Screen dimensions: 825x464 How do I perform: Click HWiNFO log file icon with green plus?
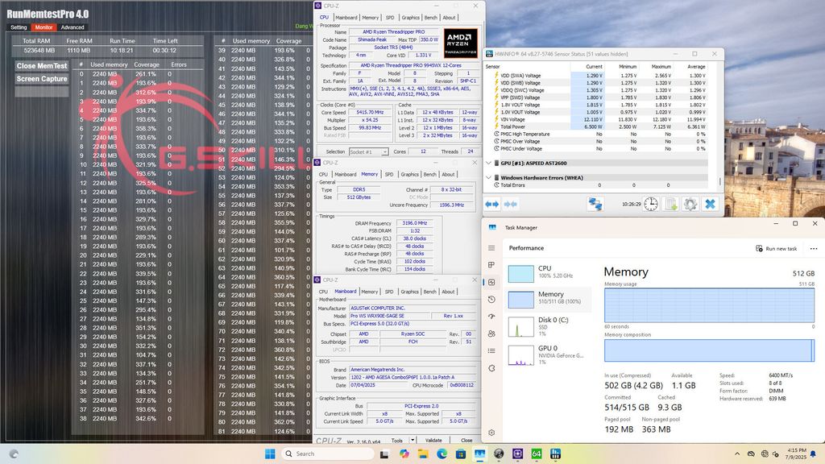670,204
